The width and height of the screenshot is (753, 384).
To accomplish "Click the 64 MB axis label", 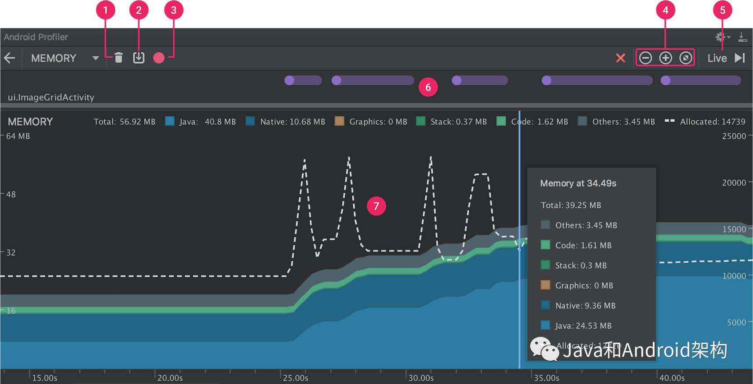I will point(18,136).
